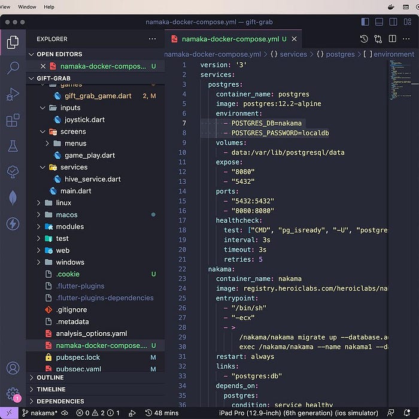Open the Search view in activity bar
The width and height of the screenshot is (419, 419).
(x=13, y=68)
